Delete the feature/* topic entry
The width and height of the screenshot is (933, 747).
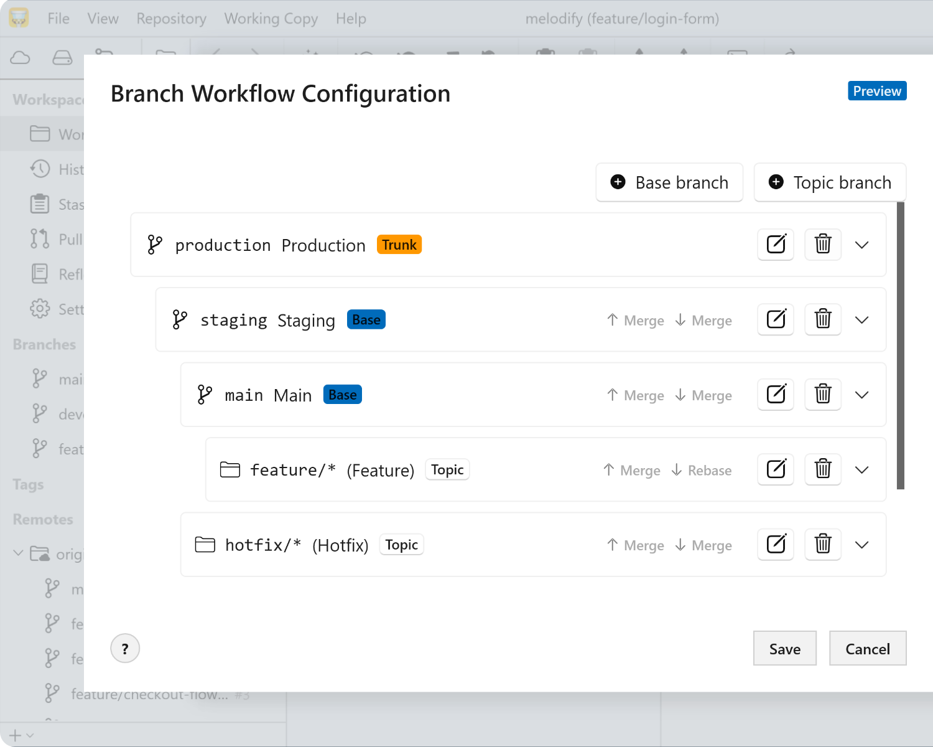(x=823, y=469)
